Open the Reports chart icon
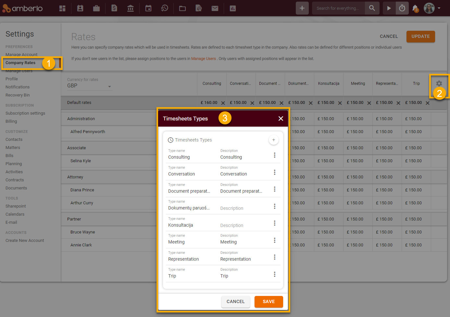This screenshot has height=317, width=450. tap(233, 8)
